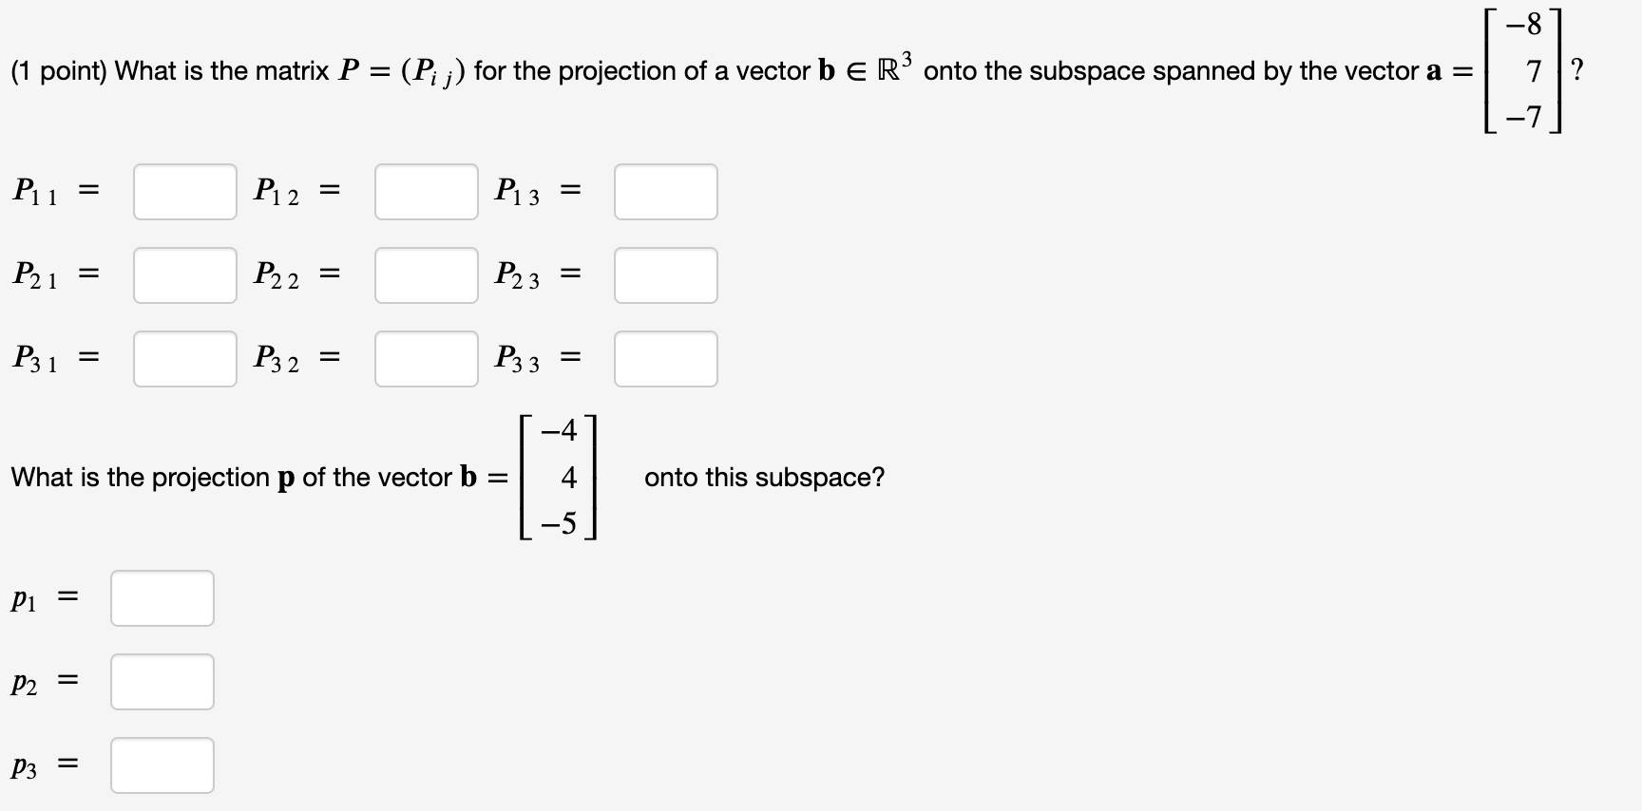Click 'What is the projection p' text
The width and height of the screenshot is (1642, 811).
click(153, 477)
